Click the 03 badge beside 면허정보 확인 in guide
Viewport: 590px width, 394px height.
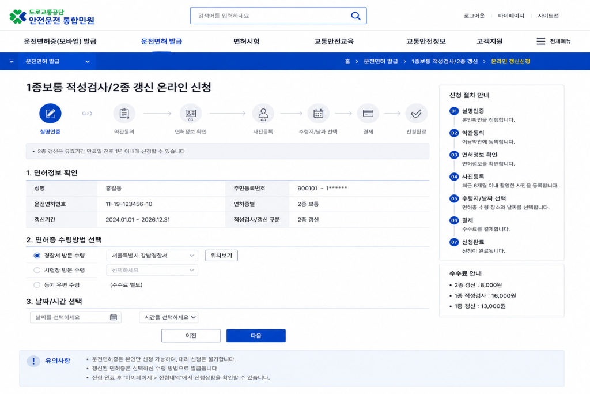coord(454,155)
